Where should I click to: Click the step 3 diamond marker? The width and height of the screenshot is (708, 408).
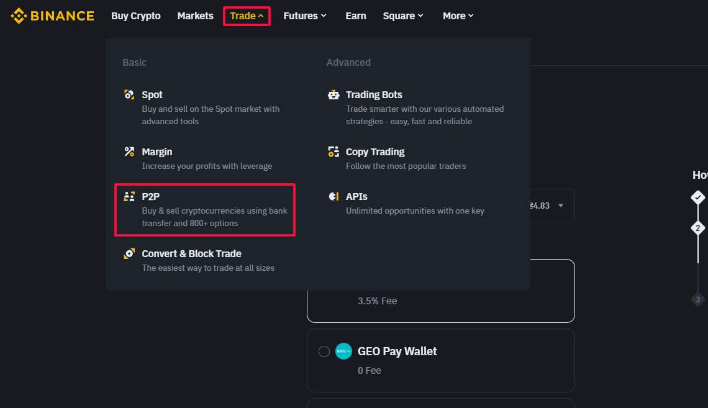(697, 299)
